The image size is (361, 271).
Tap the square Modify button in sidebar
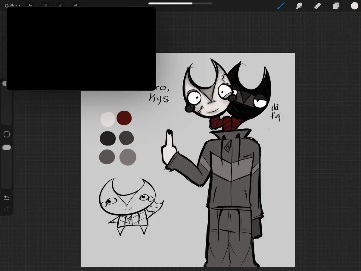tap(7, 134)
